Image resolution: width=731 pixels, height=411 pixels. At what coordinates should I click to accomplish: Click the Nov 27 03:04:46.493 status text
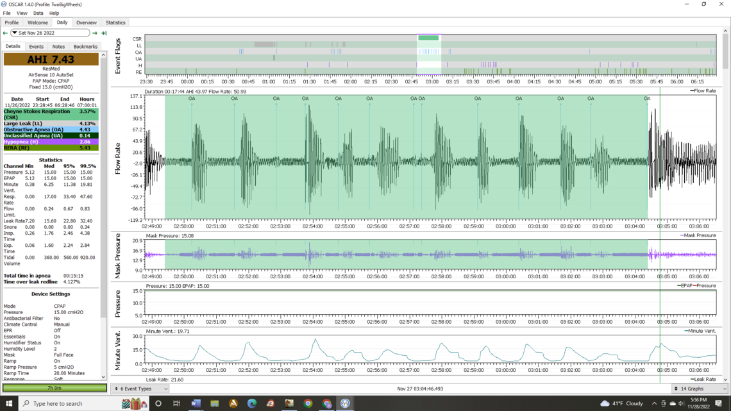click(420, 389)
